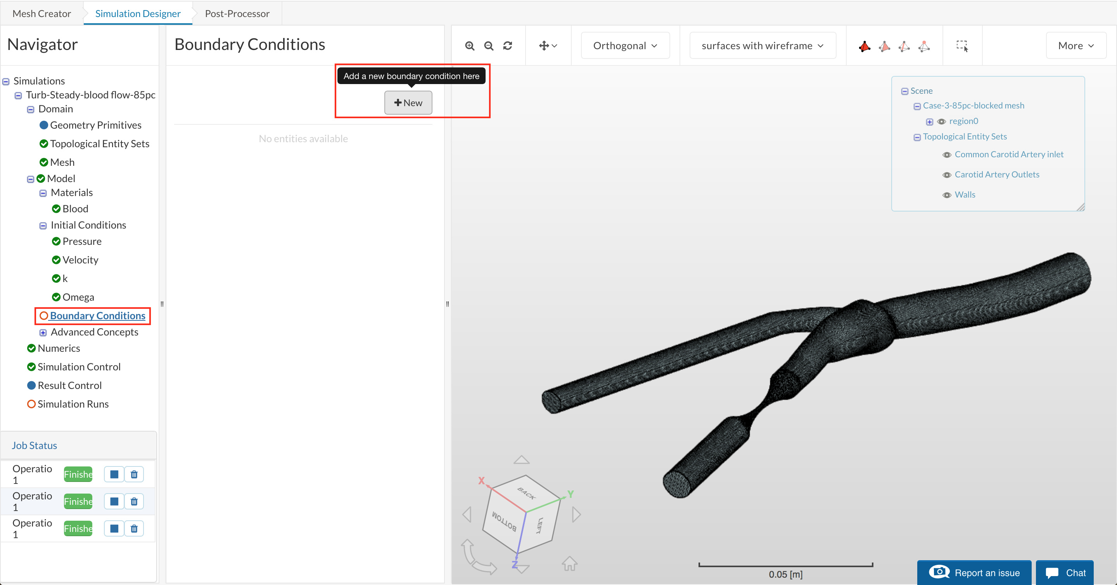Open the Chat button
This screenshot has height=585, width=1117.
pos(1065,573)
